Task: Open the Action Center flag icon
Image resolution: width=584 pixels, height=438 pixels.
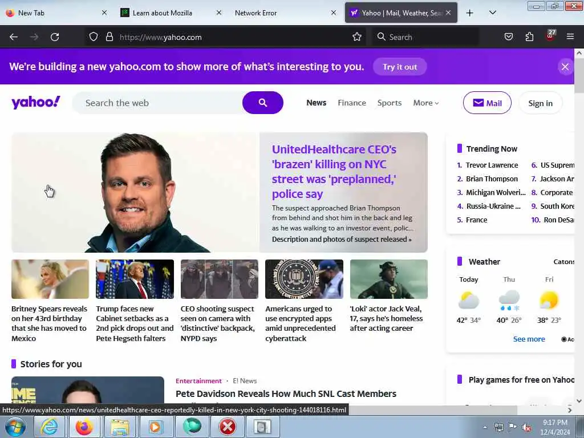Action: (513, 428)
